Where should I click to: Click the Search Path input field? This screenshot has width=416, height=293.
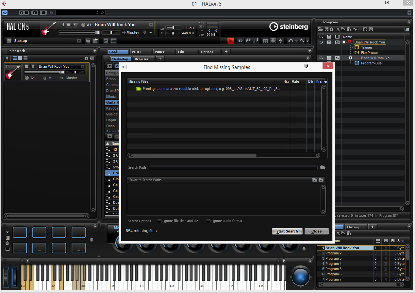coord(233,167)
